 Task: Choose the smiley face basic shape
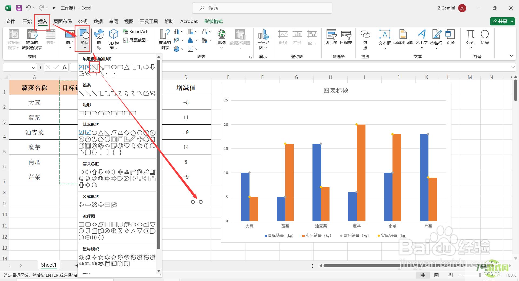pyautogui.click(x=120, y=146)
